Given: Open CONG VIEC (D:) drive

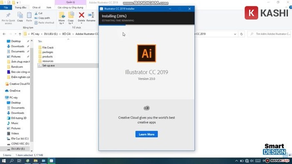Looking at the screenshot, I should 20,144.
